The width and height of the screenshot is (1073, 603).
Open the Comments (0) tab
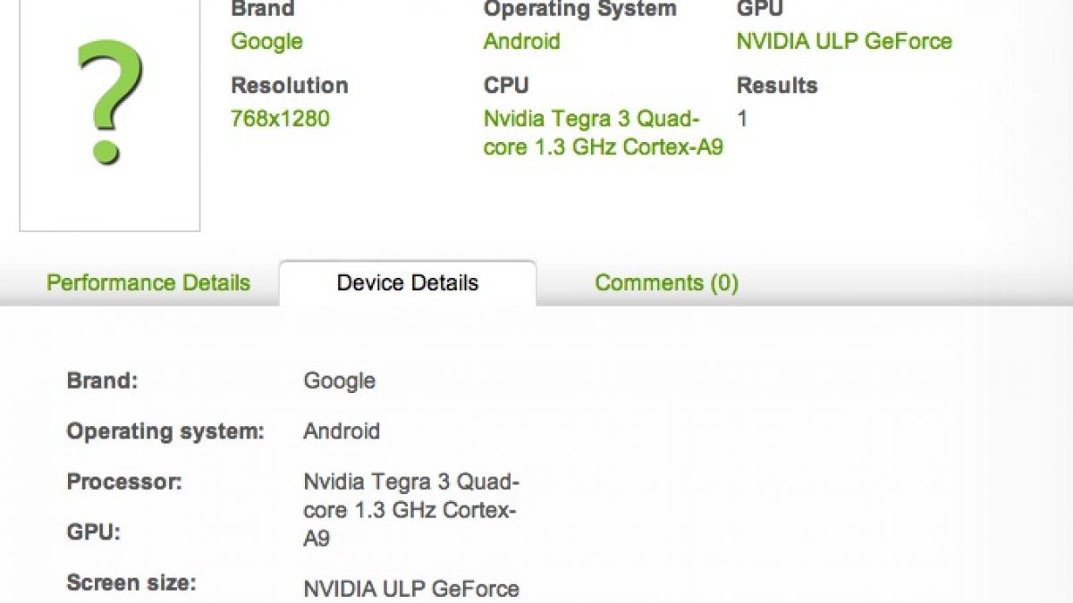[666, 283]
